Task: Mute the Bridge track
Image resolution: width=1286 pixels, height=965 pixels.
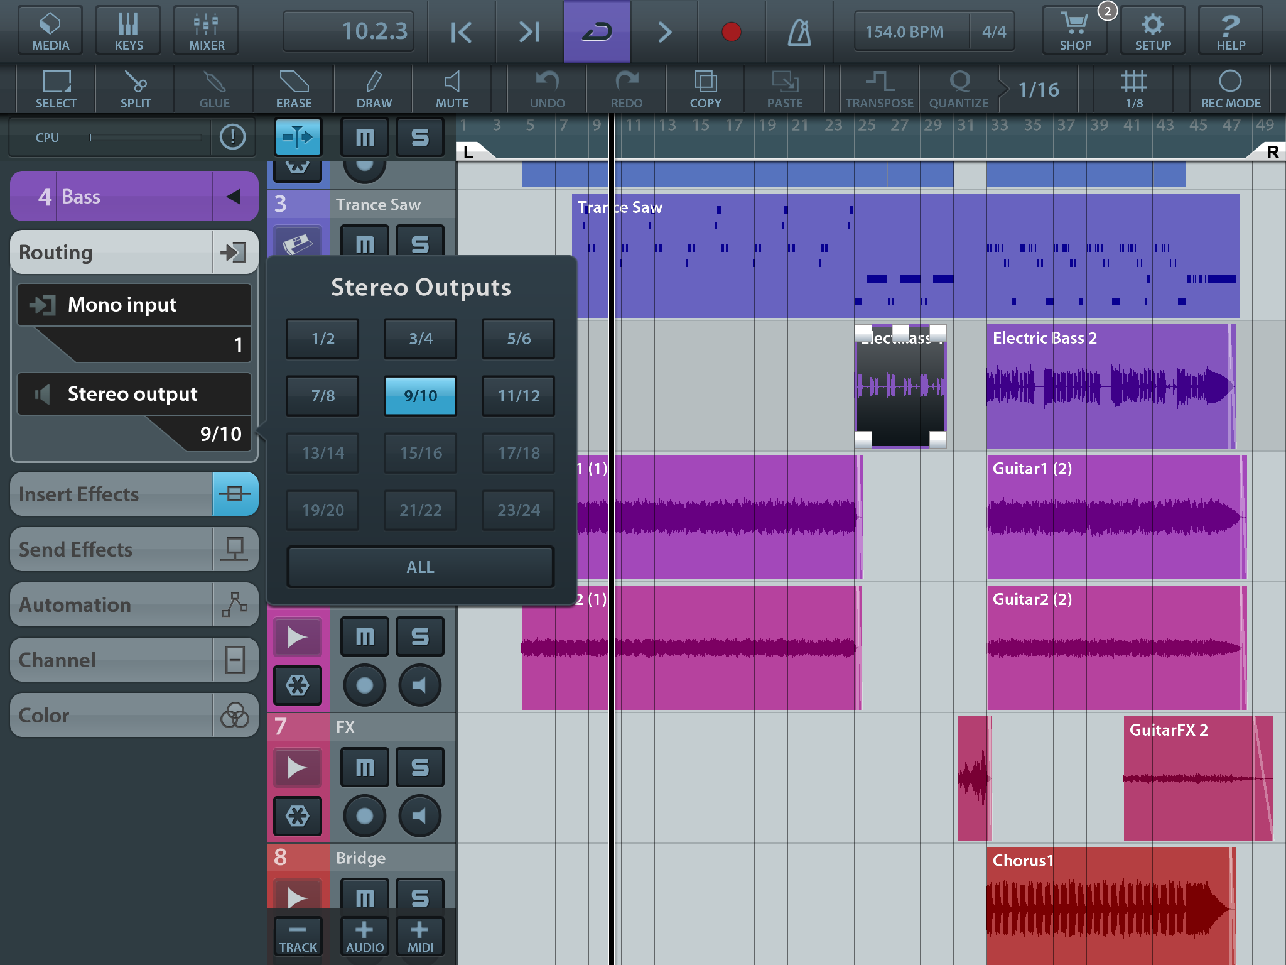Action: coord(365,894)
